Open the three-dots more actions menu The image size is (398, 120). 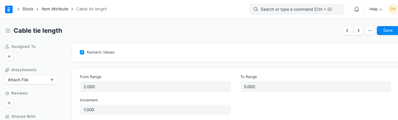(370, 31)
